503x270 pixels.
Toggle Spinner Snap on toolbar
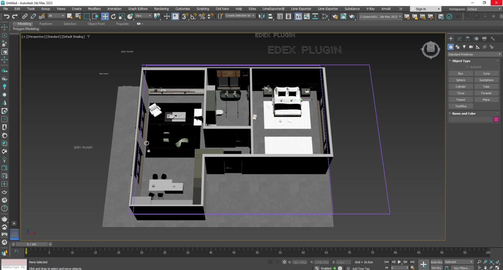point(210,16)
